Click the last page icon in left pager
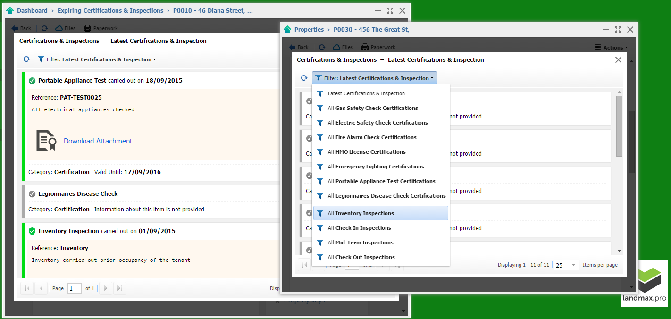The width and height of the screenshot is (671, 319). tap(120, 288)
